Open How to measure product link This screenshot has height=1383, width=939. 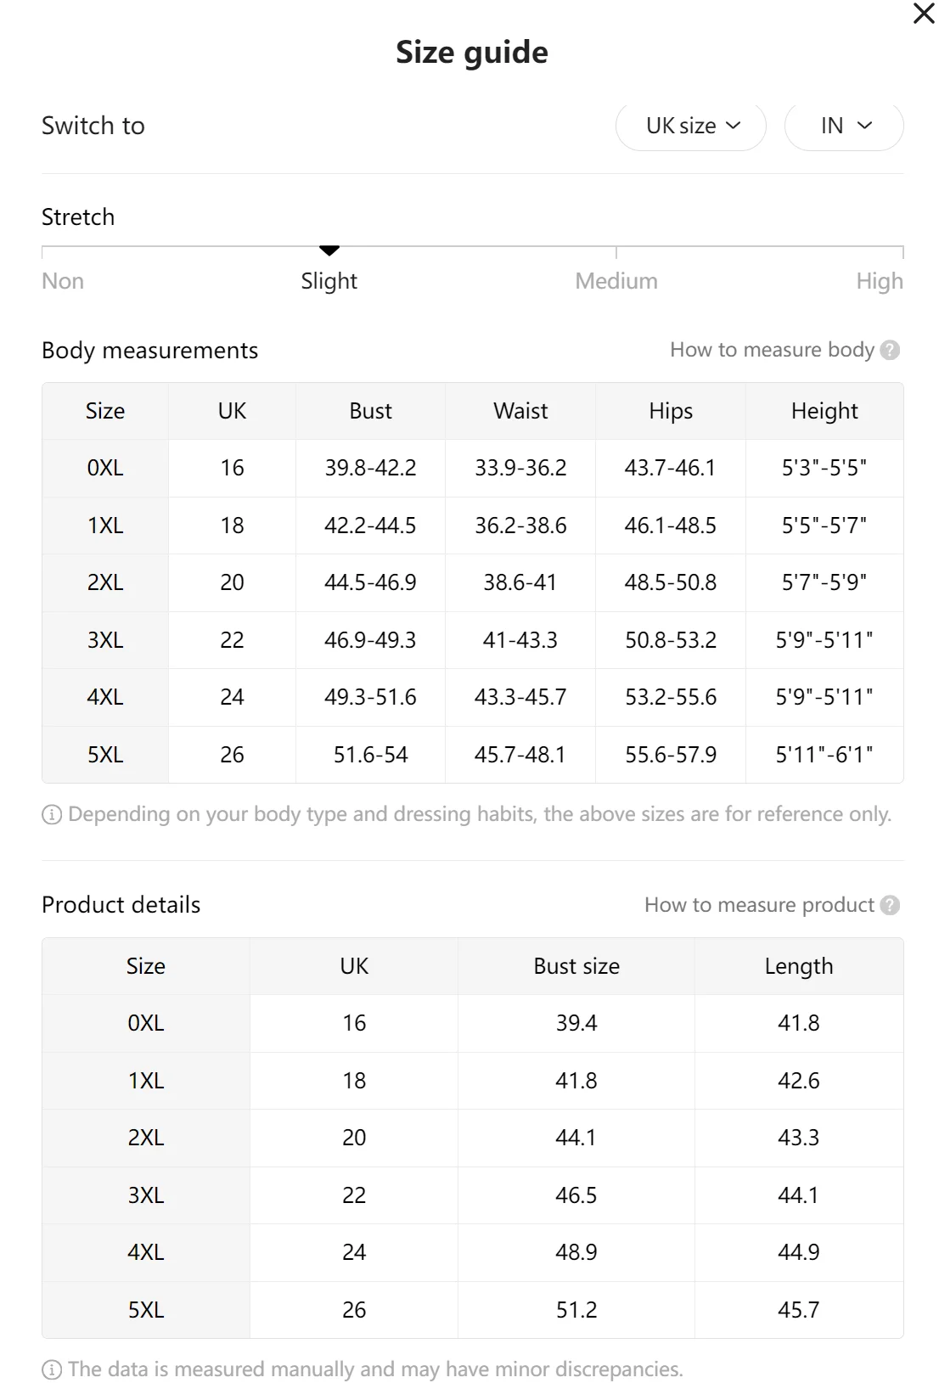(x=758, y=905)
